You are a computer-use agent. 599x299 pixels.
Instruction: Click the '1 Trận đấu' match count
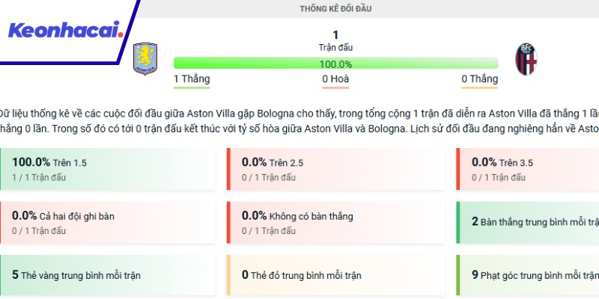pyautogui.click(x=335, y=40)
